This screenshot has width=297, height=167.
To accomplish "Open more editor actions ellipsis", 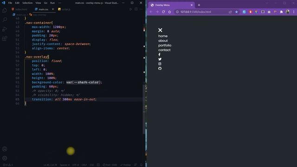I will 141,9.
